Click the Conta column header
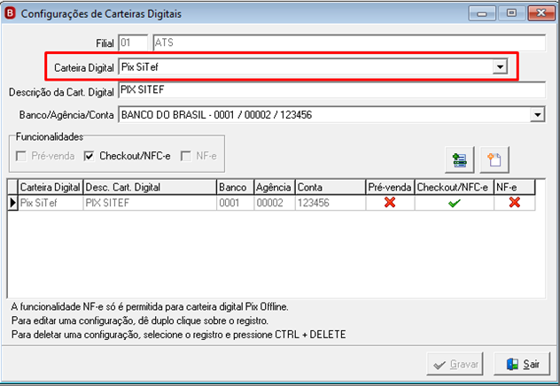Viewport: 560px width, 386px height. pyautogui.click(x=331, y=188)
